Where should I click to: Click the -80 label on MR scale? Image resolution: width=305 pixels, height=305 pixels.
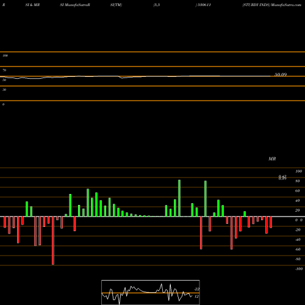[298, 259]
